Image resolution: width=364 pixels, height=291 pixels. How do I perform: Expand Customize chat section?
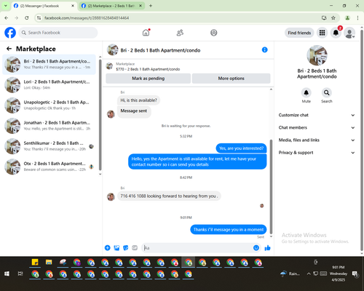click(317, 115)
